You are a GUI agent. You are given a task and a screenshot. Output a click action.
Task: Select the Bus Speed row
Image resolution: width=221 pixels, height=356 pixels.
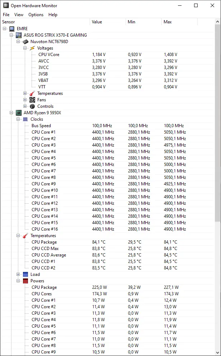108,126
